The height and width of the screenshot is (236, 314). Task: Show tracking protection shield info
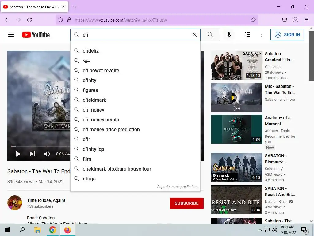point(61,20)
